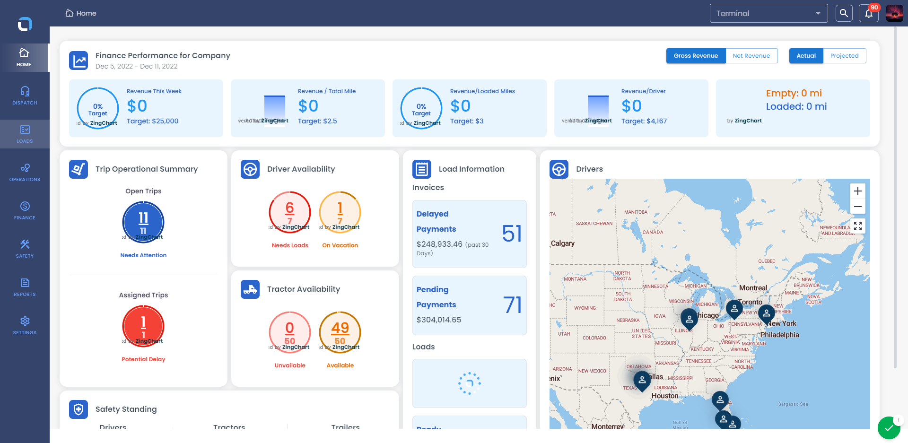Click the Tractor Availability truck icon
The image size is (908, 443).
coord(250,289)
